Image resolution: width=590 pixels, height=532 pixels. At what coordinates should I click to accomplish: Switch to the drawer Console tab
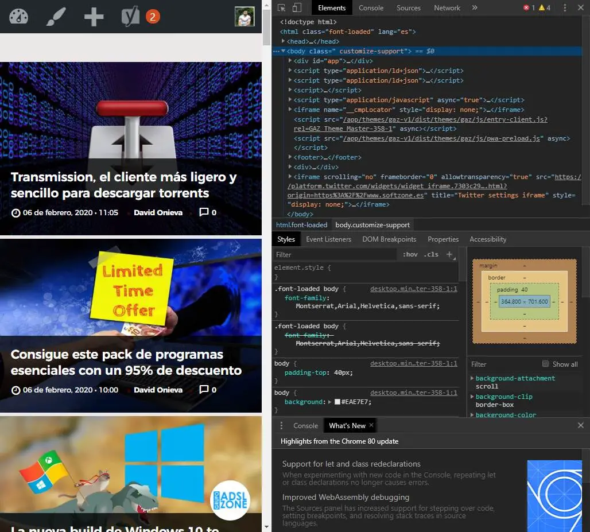pyautogui.click(x=305, y=425)
